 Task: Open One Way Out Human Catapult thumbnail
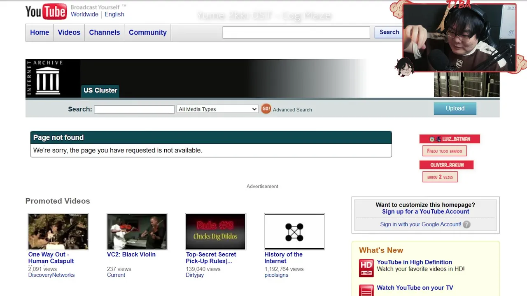58,231
